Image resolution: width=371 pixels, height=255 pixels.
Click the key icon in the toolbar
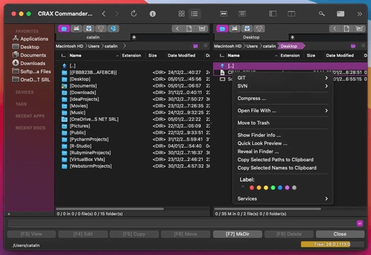(x=322, y=13)
